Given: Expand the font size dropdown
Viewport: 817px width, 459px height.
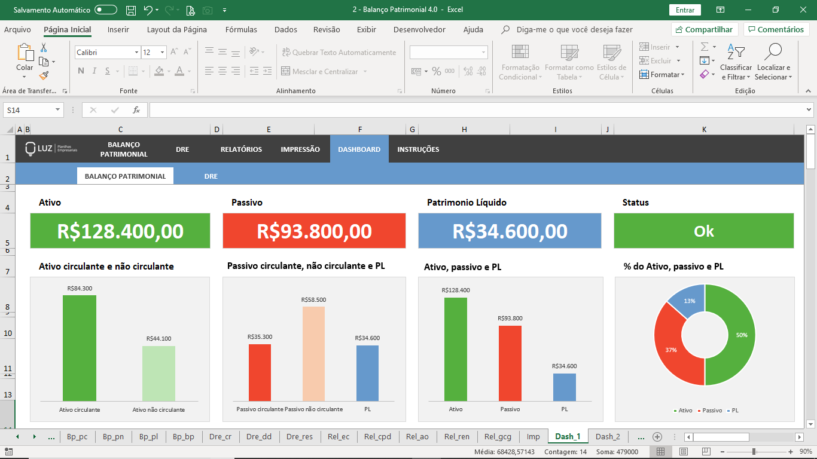Looking at the screenshot, I should coord(162,53).
